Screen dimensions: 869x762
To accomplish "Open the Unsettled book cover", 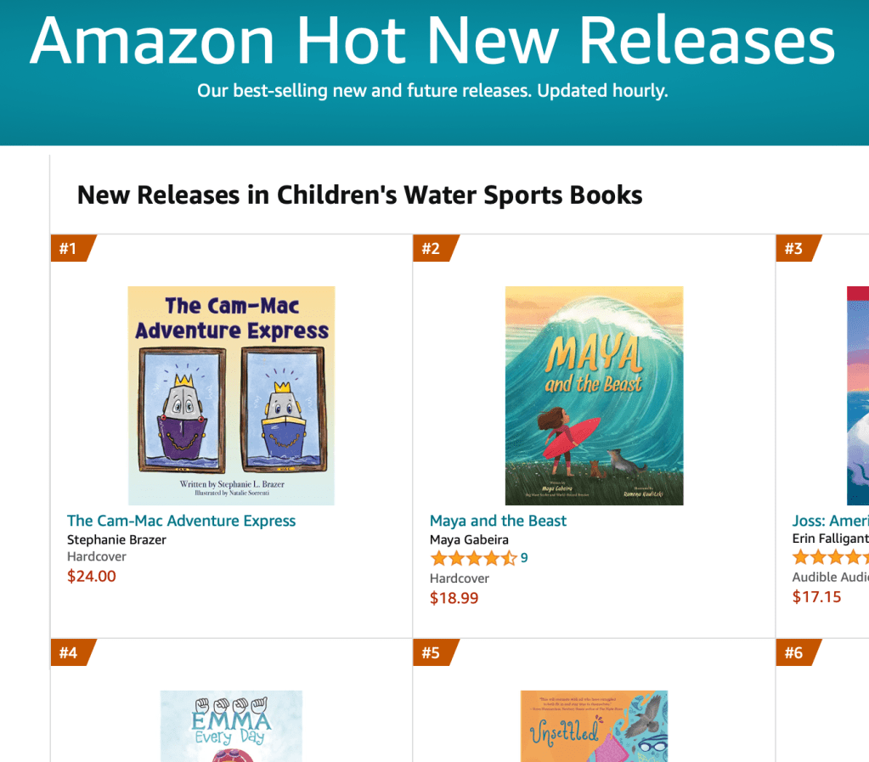I will click(594, 726).
